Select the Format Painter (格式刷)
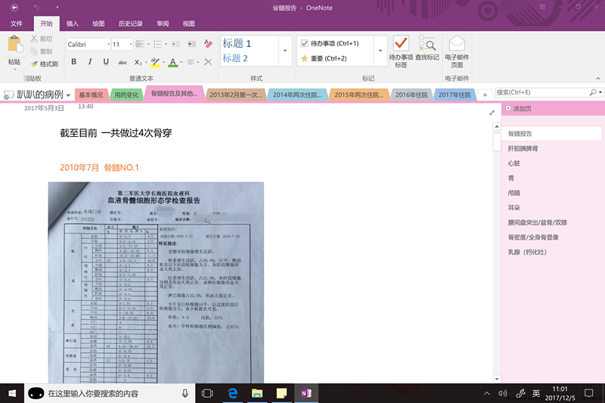The image size is (605, 403). [45, 64]
